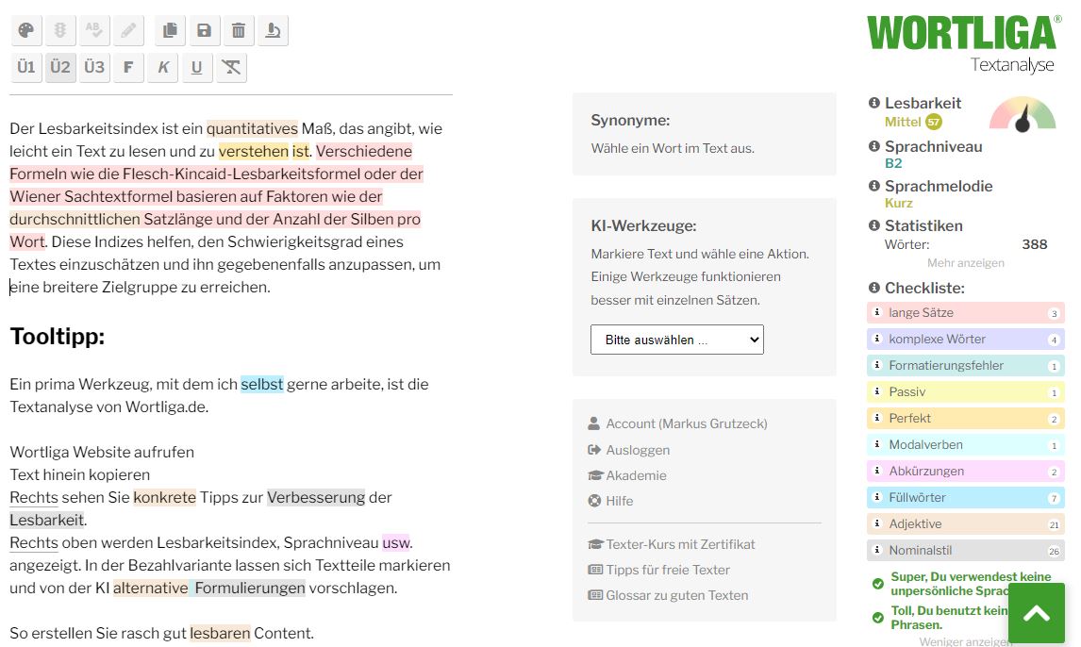Open the Akademie menu item
Screen dimensions: 1081x647
tap(637, 475)
